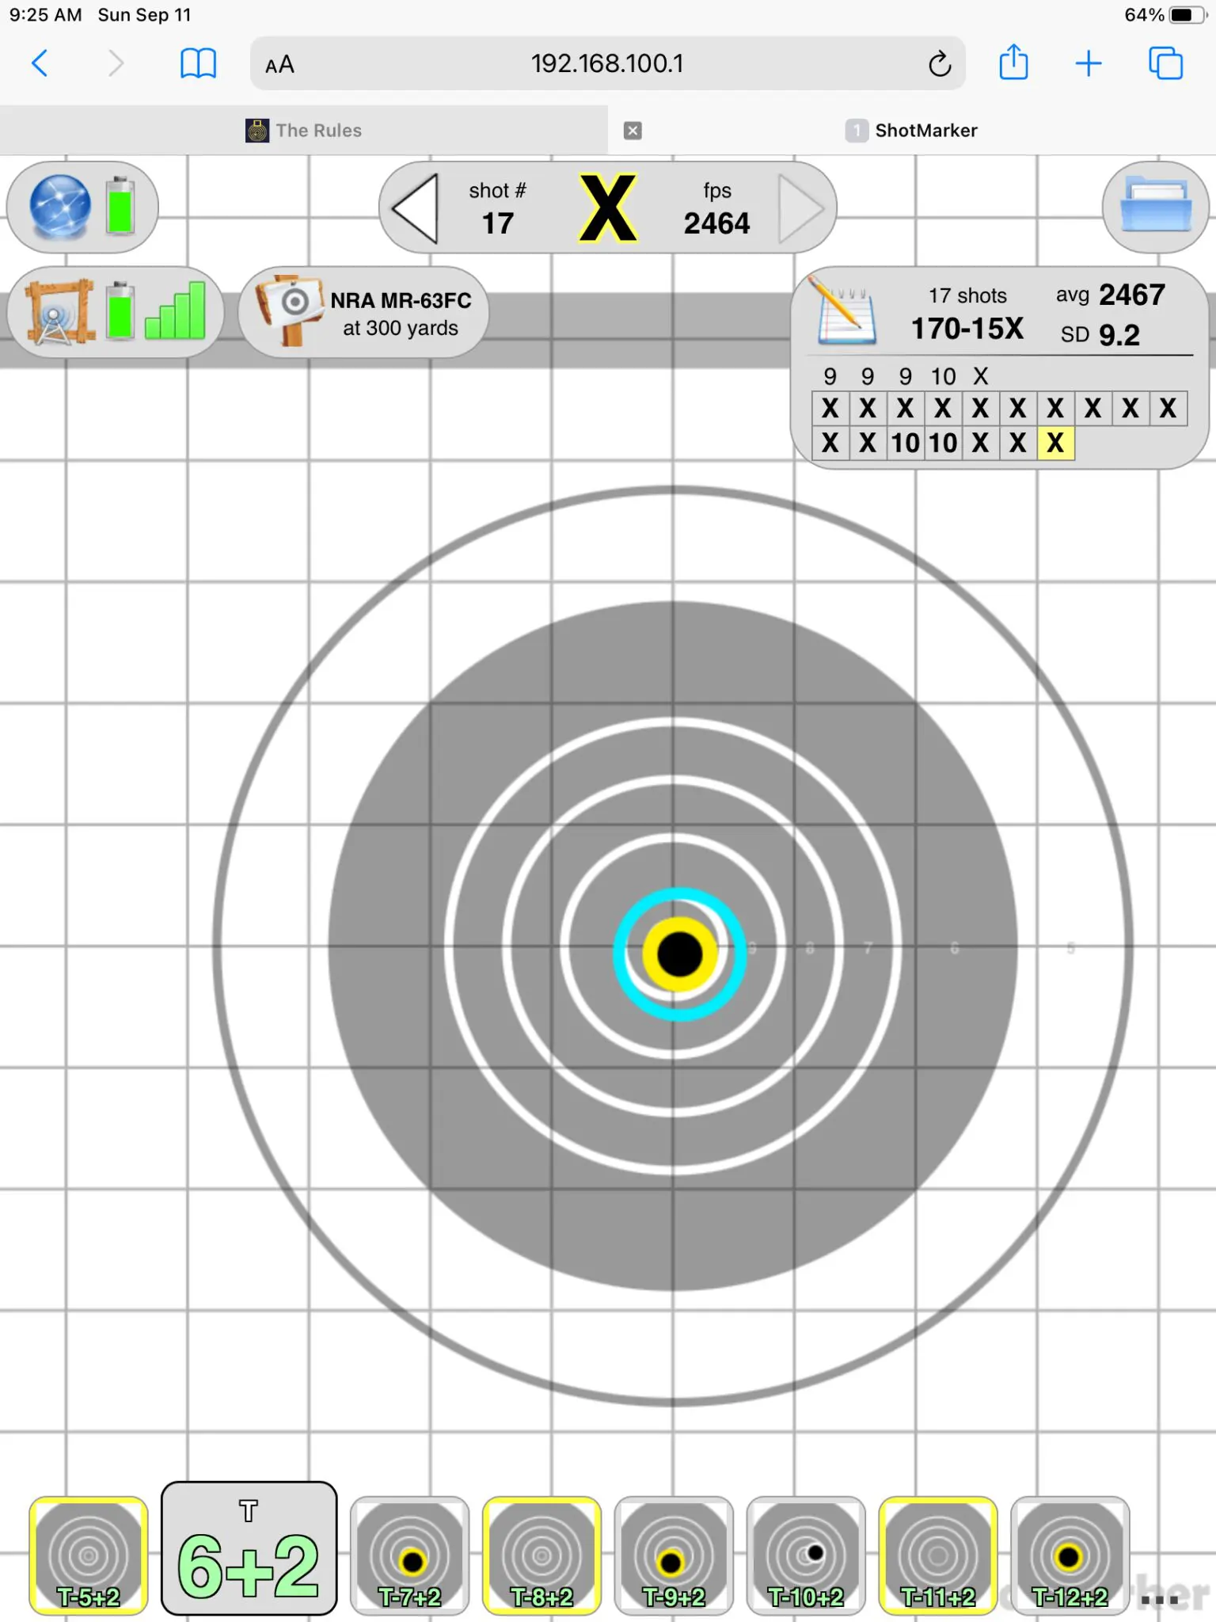Tap the AA reader options button
The width and height of the screenshot is (1216, 1622).
click(279, 64)
